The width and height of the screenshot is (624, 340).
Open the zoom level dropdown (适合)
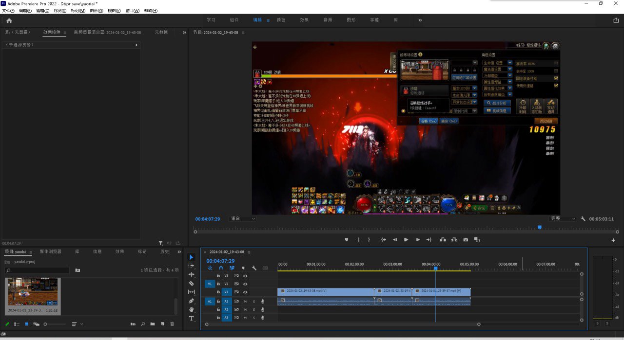[243, 219]
